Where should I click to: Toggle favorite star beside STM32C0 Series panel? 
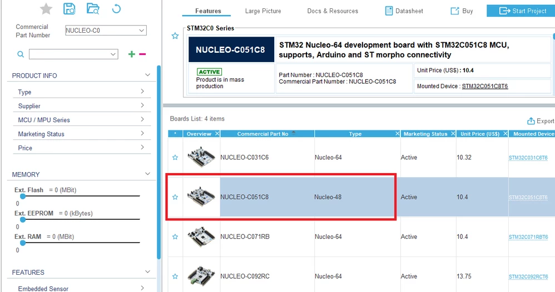[175, 36]
